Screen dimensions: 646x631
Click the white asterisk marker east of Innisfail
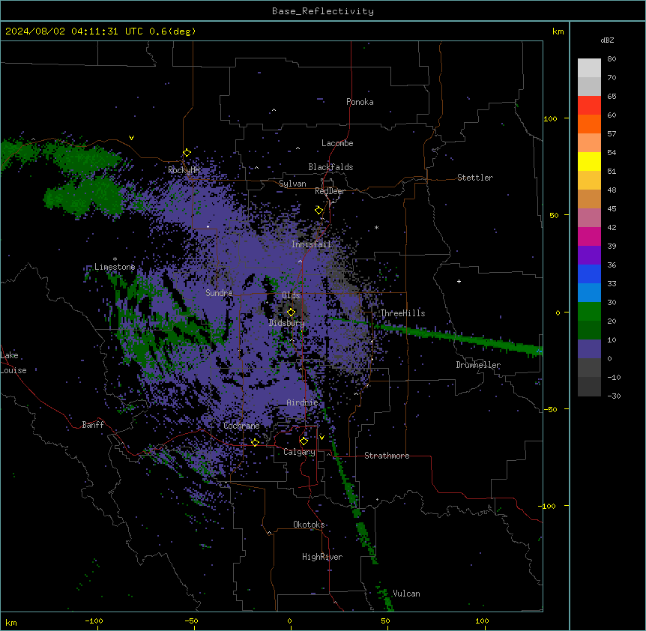376,227
